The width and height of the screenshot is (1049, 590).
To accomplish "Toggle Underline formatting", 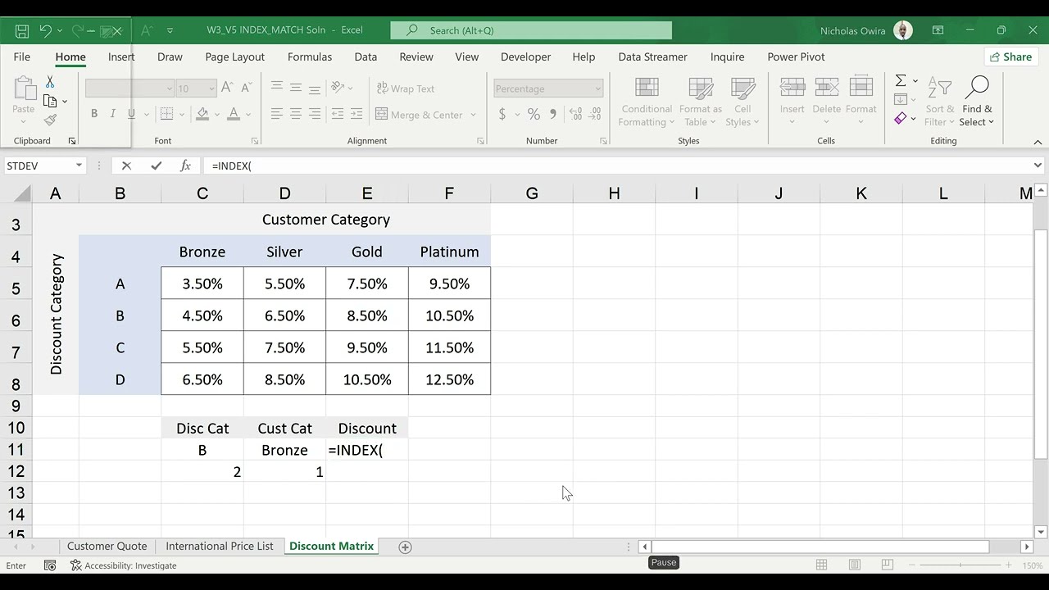I will pyautogui.click(x=131, y=114).
